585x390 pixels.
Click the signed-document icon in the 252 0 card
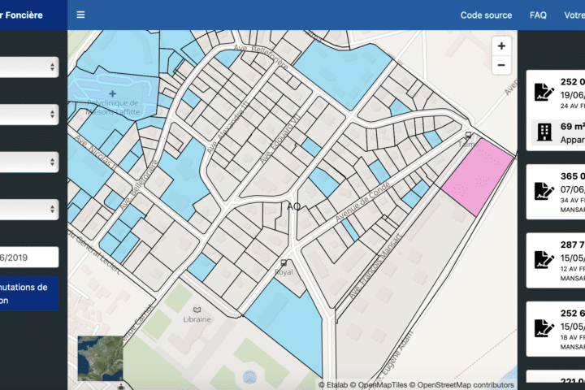544,92
